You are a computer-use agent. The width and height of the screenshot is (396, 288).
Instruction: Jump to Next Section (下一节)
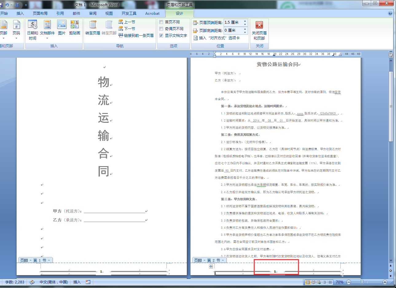tap(127, 29)
